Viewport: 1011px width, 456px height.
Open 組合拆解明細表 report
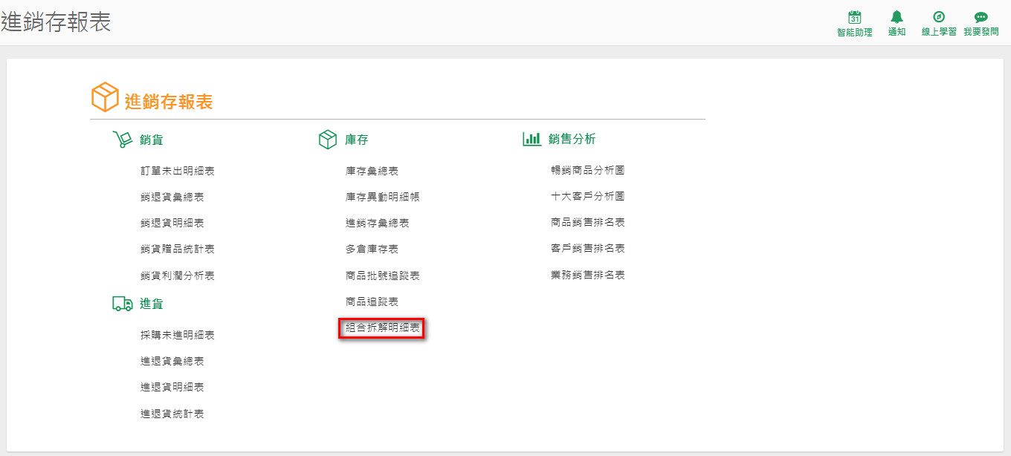382,328
